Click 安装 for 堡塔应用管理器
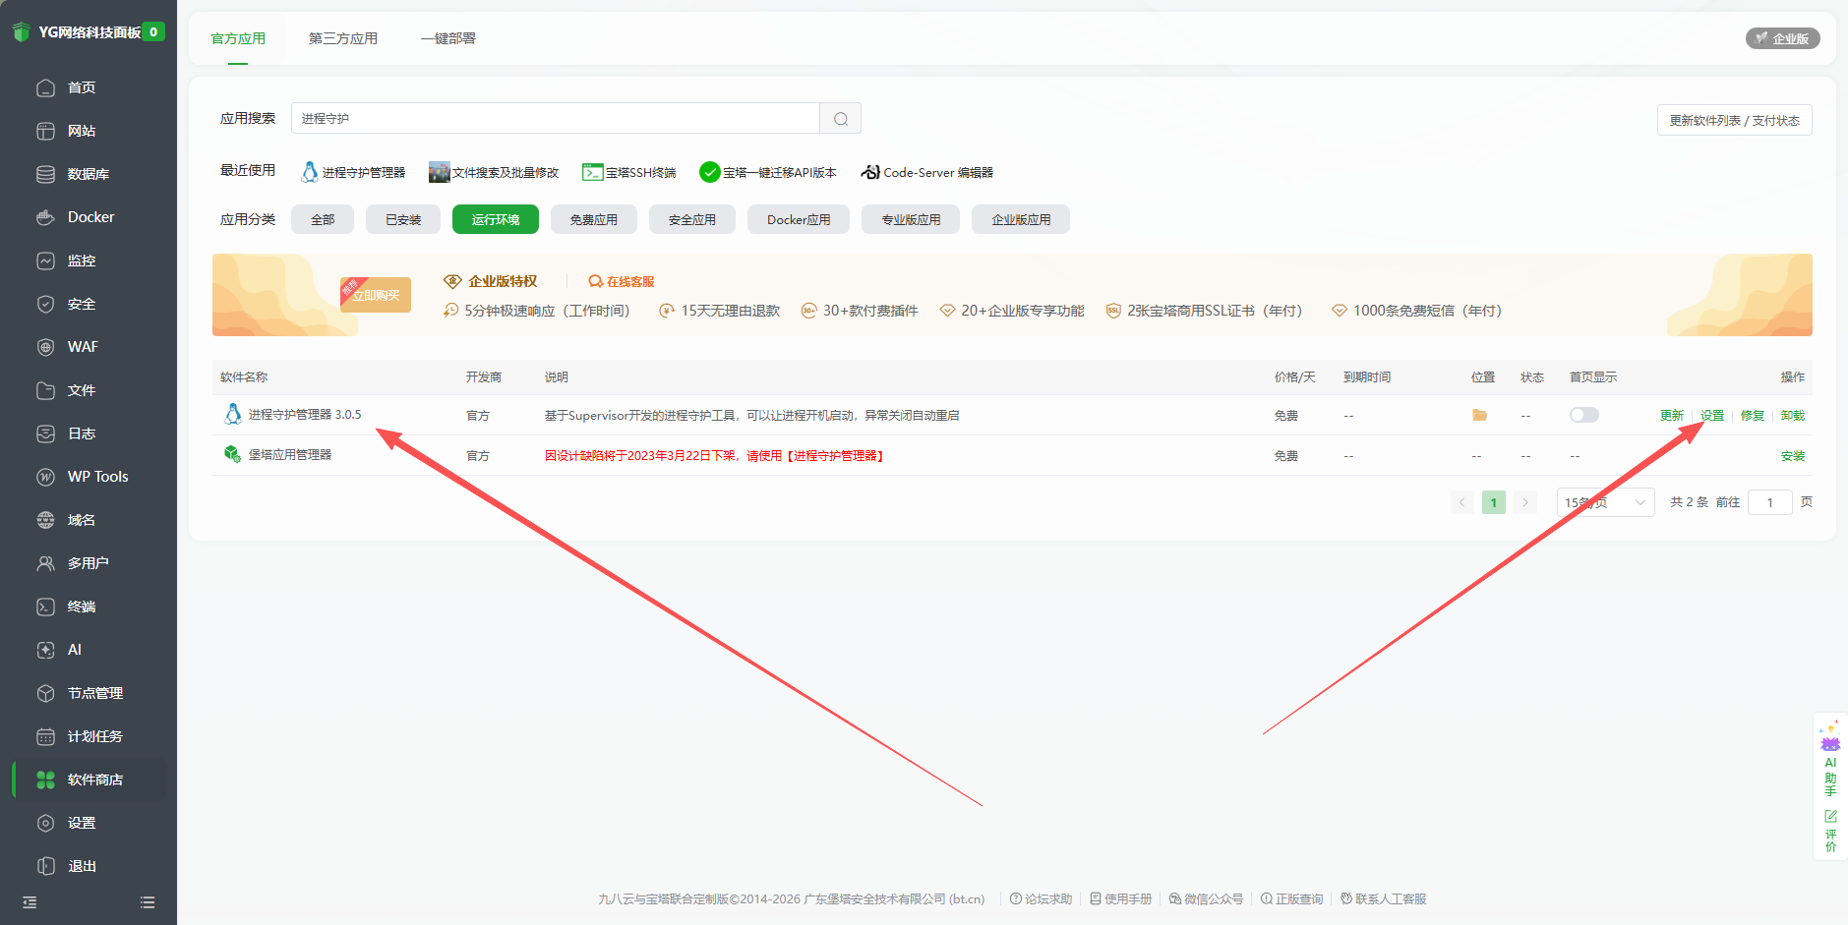Image resolution: width=1848 pixels, height=925 pixels. pos(1793,456)
